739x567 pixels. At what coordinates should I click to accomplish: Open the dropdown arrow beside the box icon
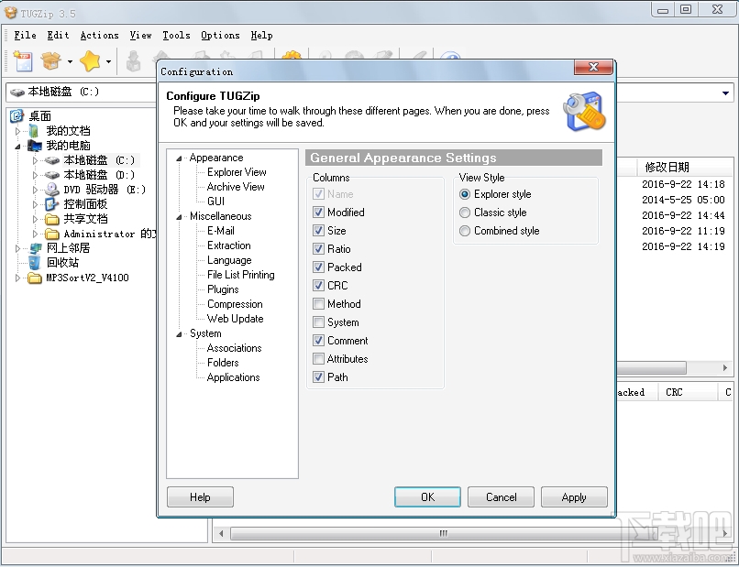[70, 61]
